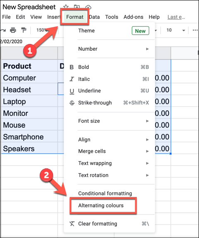Image resolution: width=199 pixels, height=238 pixels.
Task: Expand the Number submenu
Action: tap(109, 49)
